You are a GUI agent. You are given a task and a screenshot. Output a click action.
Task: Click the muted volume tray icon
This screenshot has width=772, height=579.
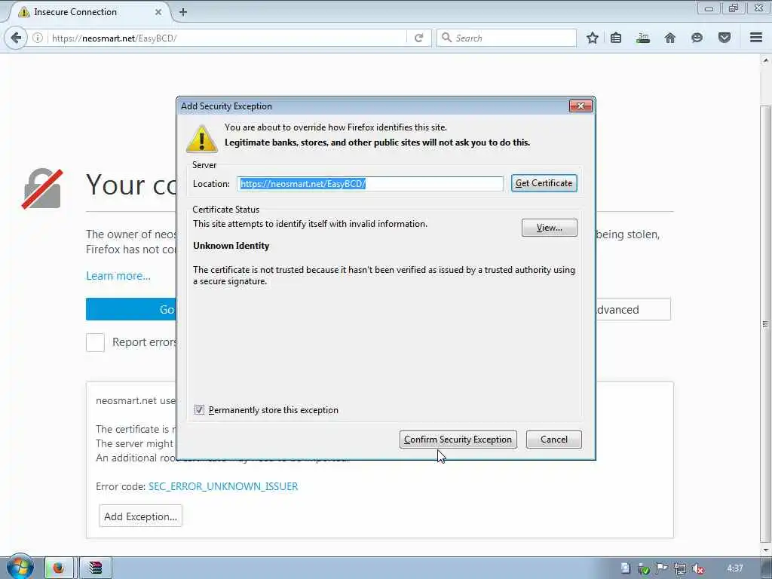[697, 568]
